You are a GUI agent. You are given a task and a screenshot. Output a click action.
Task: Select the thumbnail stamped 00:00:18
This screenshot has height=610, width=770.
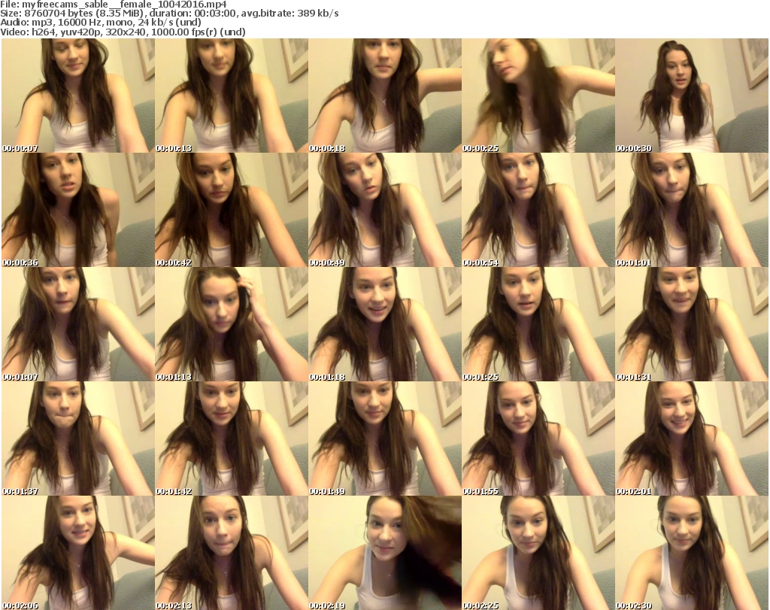tap(385, 96)
